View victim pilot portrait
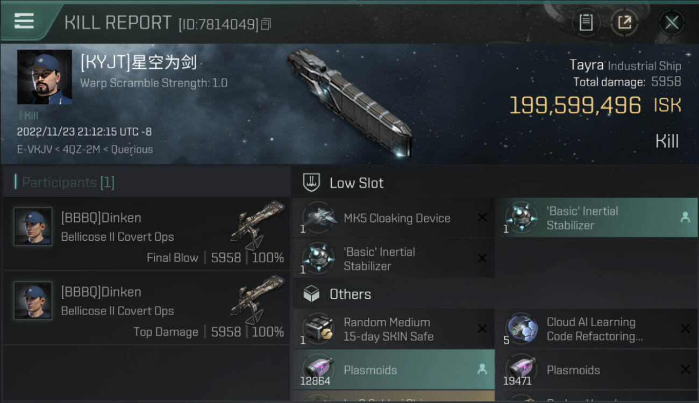Image resolution: width=699 pixels, height=403 pixels. pos(45,77)
